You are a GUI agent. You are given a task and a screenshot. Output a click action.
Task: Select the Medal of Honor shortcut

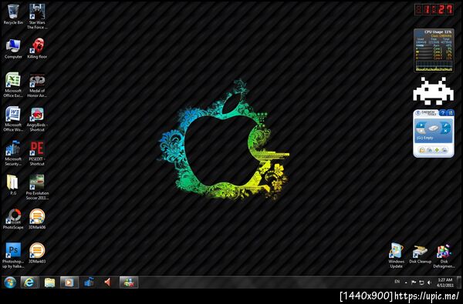[x=37, y=85]
